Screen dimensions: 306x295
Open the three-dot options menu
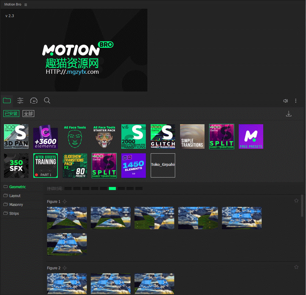(x=296, y=101)
